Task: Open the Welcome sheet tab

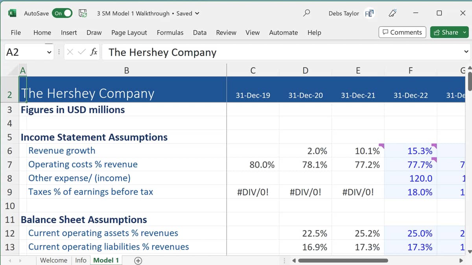Action: tap(53, 260)
